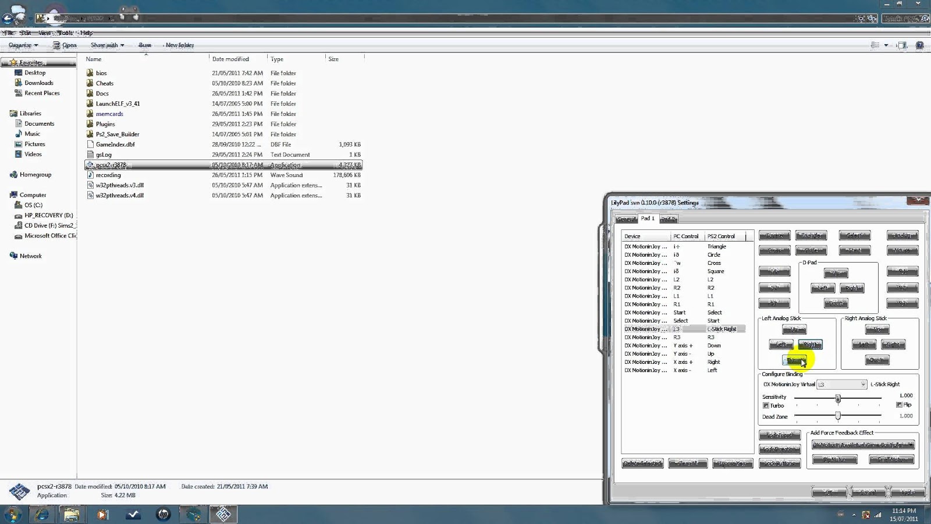Click the D-Pad Up button
The width and height of the screenshot is (931, 524).
(836, 273)
